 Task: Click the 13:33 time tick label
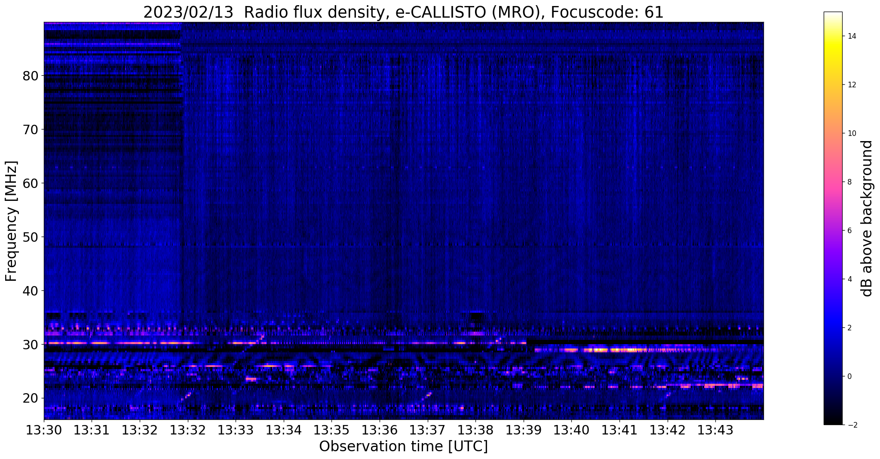click(236, 430)
